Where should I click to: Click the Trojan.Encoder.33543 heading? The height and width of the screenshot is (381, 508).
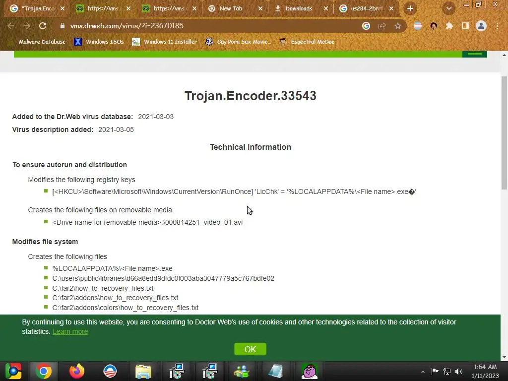251,96
